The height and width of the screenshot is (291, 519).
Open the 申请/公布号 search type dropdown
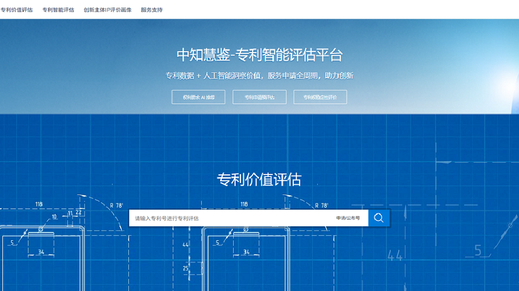348,218
